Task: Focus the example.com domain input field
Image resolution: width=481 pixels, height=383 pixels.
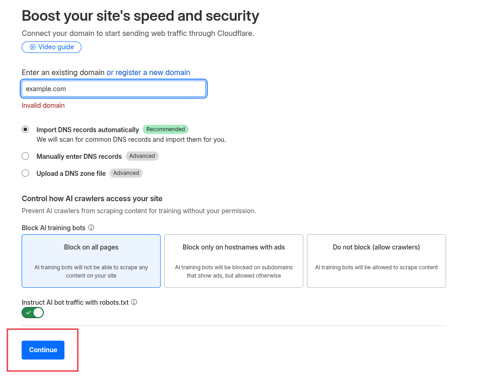Action: 113,89
